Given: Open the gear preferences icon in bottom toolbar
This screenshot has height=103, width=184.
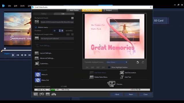Looking at the screenshot, I should tap(42, 94).
